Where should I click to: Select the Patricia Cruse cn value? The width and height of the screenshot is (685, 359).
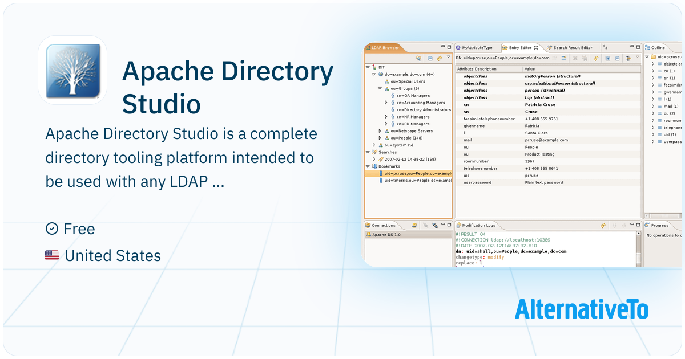[x=540, y=105]
